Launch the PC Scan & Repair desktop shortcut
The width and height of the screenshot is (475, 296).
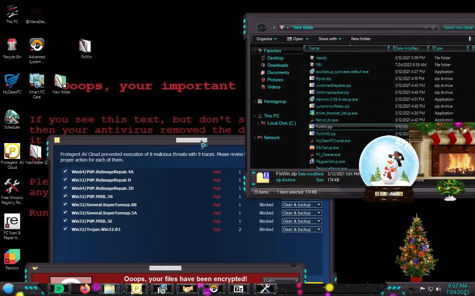(x=12, y=227)
